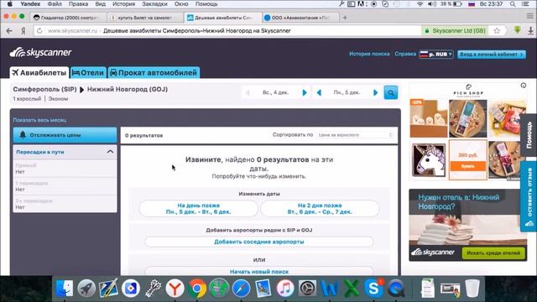
Task: Click Симферополь (SIP) route heading
Action: 44,90
